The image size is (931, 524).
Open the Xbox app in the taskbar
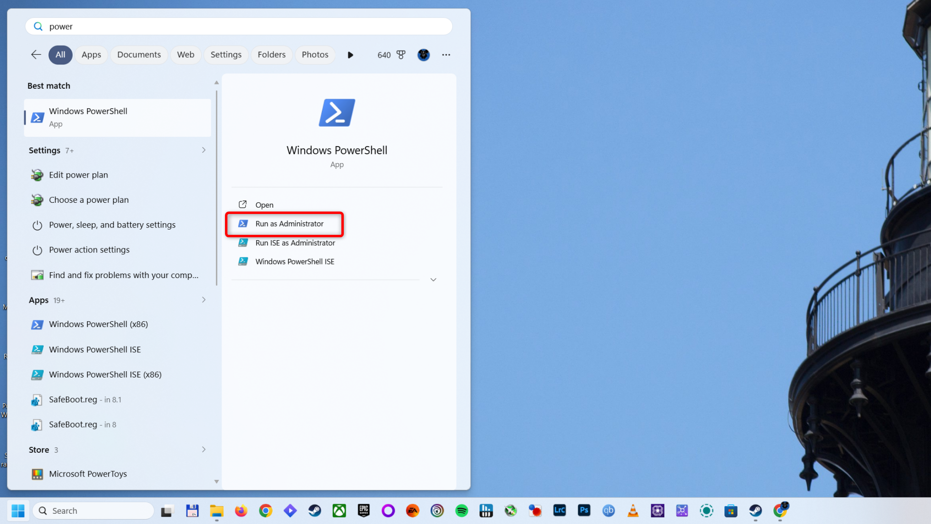(339, 510)
